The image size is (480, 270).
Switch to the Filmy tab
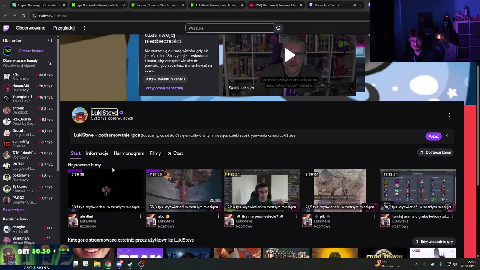[155, 153]
